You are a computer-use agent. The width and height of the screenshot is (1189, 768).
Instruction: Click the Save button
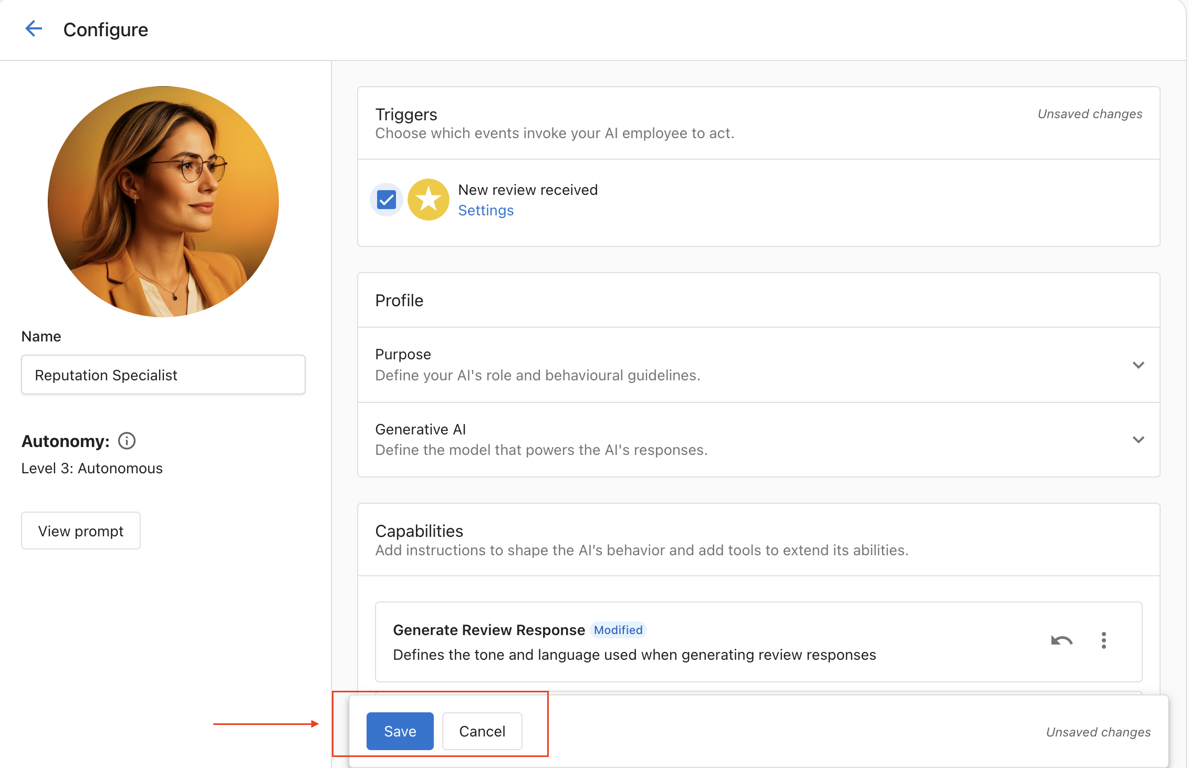point(400,731)
